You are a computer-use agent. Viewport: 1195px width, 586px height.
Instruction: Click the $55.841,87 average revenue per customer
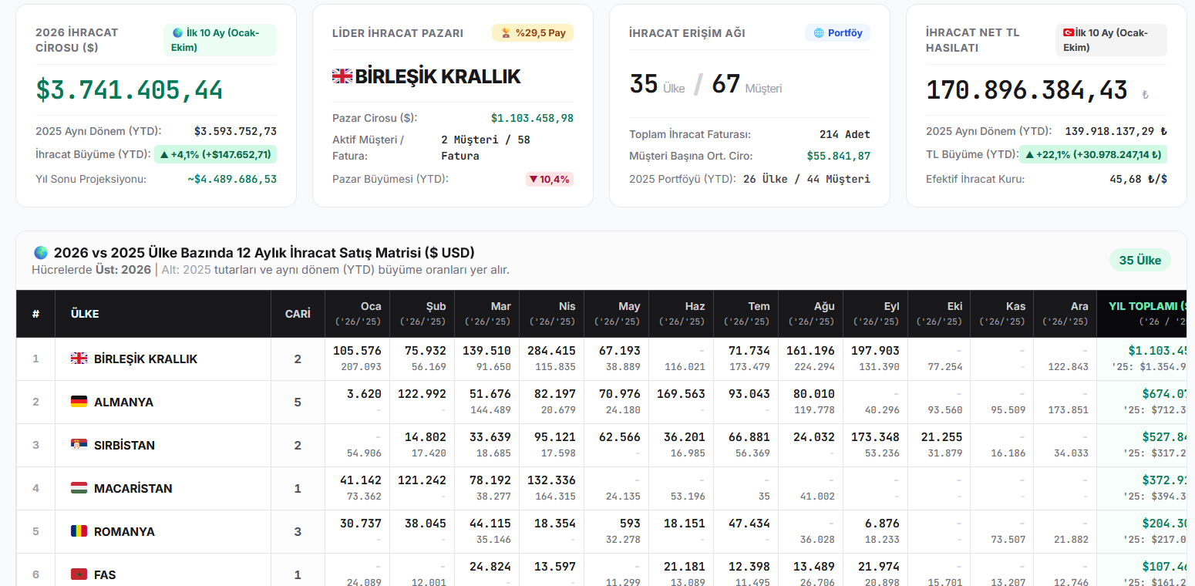[x=839, y=156]
